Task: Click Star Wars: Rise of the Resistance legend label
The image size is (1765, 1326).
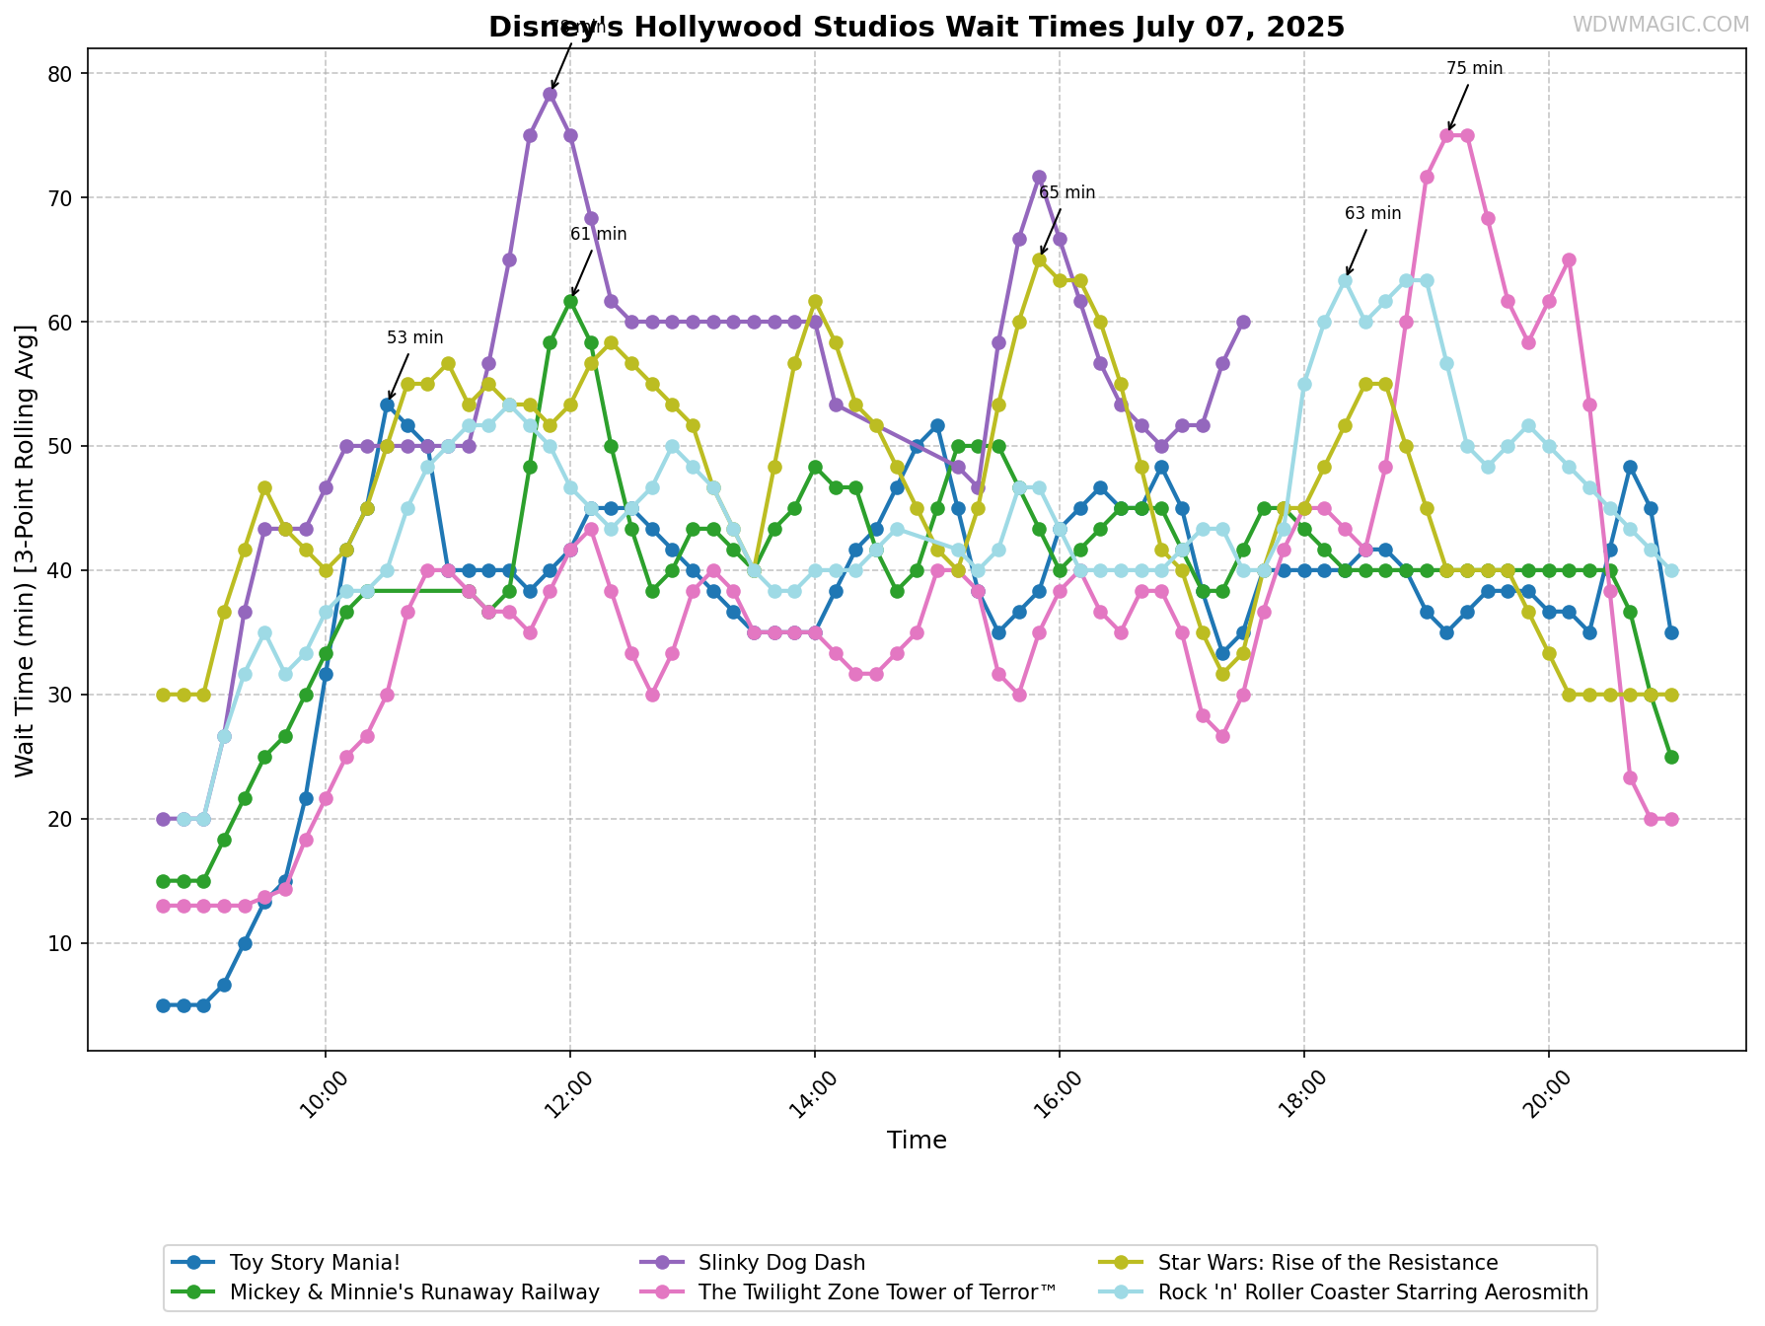Action: [x=1328, y=1263]
